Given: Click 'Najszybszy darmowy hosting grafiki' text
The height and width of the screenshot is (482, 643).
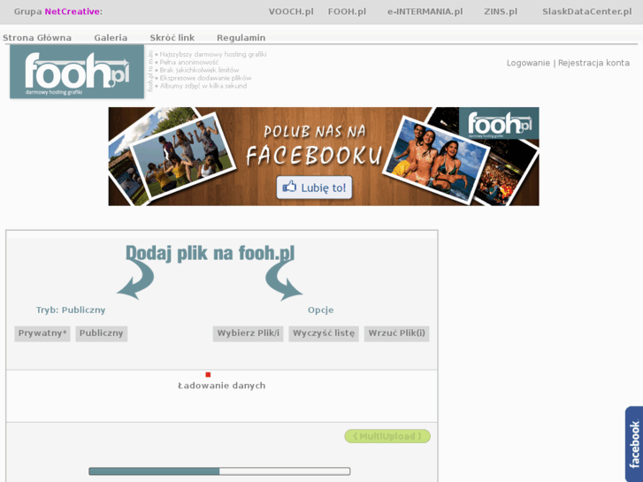Looking at the screenshot, I should (x=213, y=54).
